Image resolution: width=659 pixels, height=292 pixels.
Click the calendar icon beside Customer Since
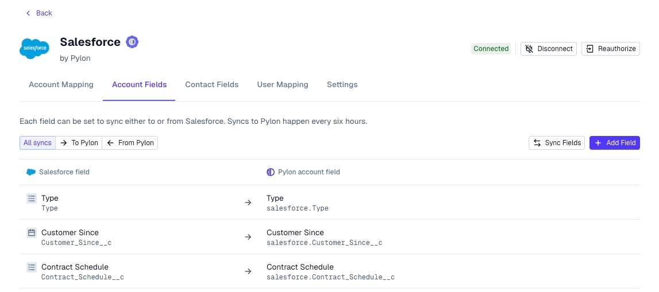(x=32, y=233)
